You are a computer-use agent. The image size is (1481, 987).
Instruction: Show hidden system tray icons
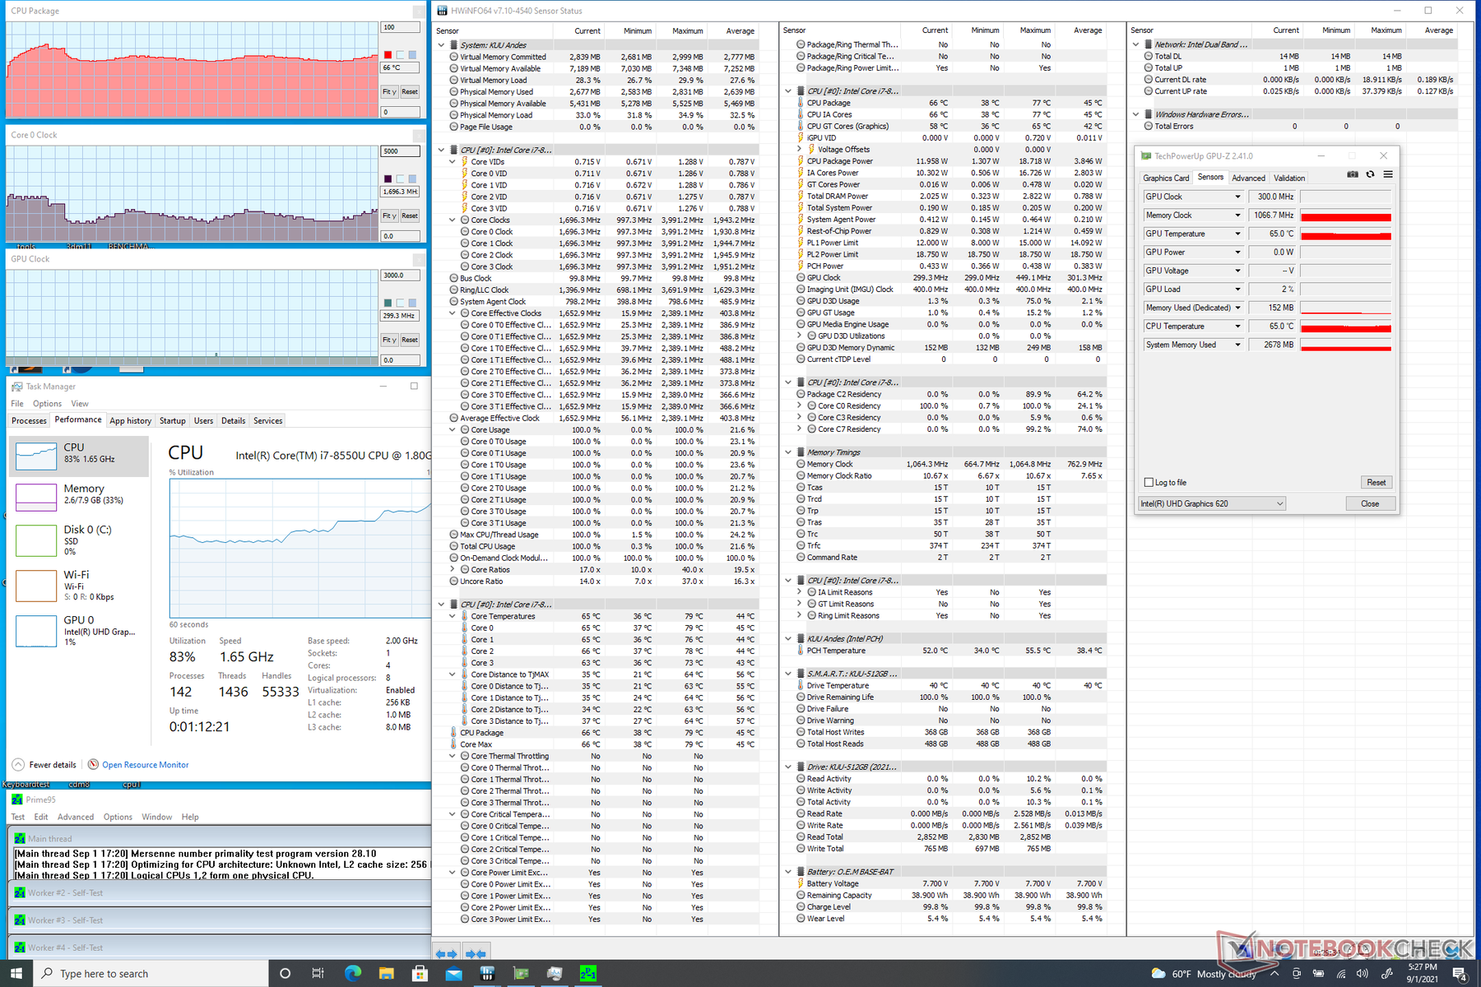[x=1274, y=974]
